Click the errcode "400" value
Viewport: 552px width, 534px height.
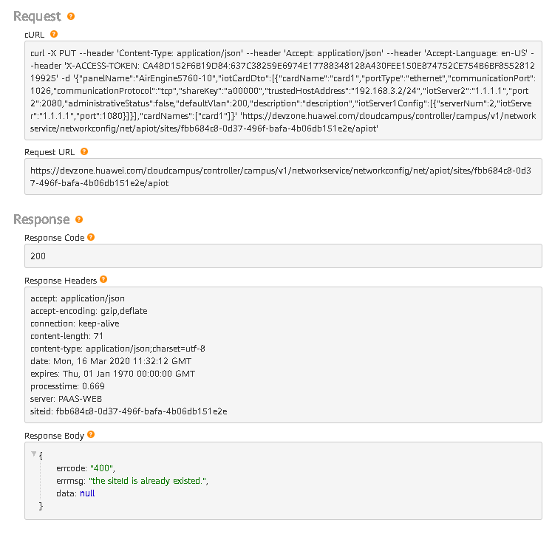point(102,469)
